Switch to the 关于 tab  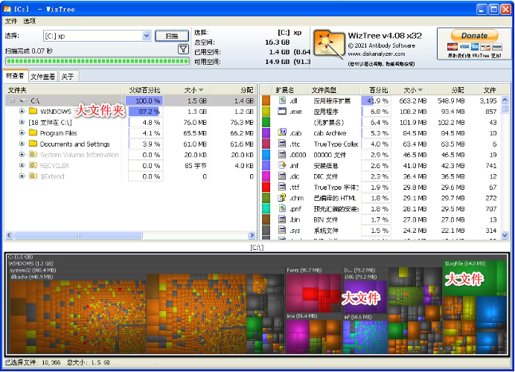(68, 77)
